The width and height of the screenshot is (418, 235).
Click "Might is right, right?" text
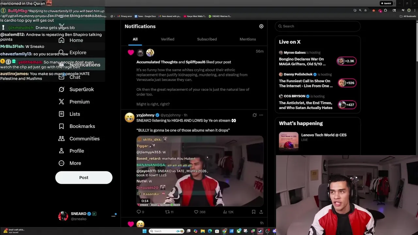click(153, 104)
